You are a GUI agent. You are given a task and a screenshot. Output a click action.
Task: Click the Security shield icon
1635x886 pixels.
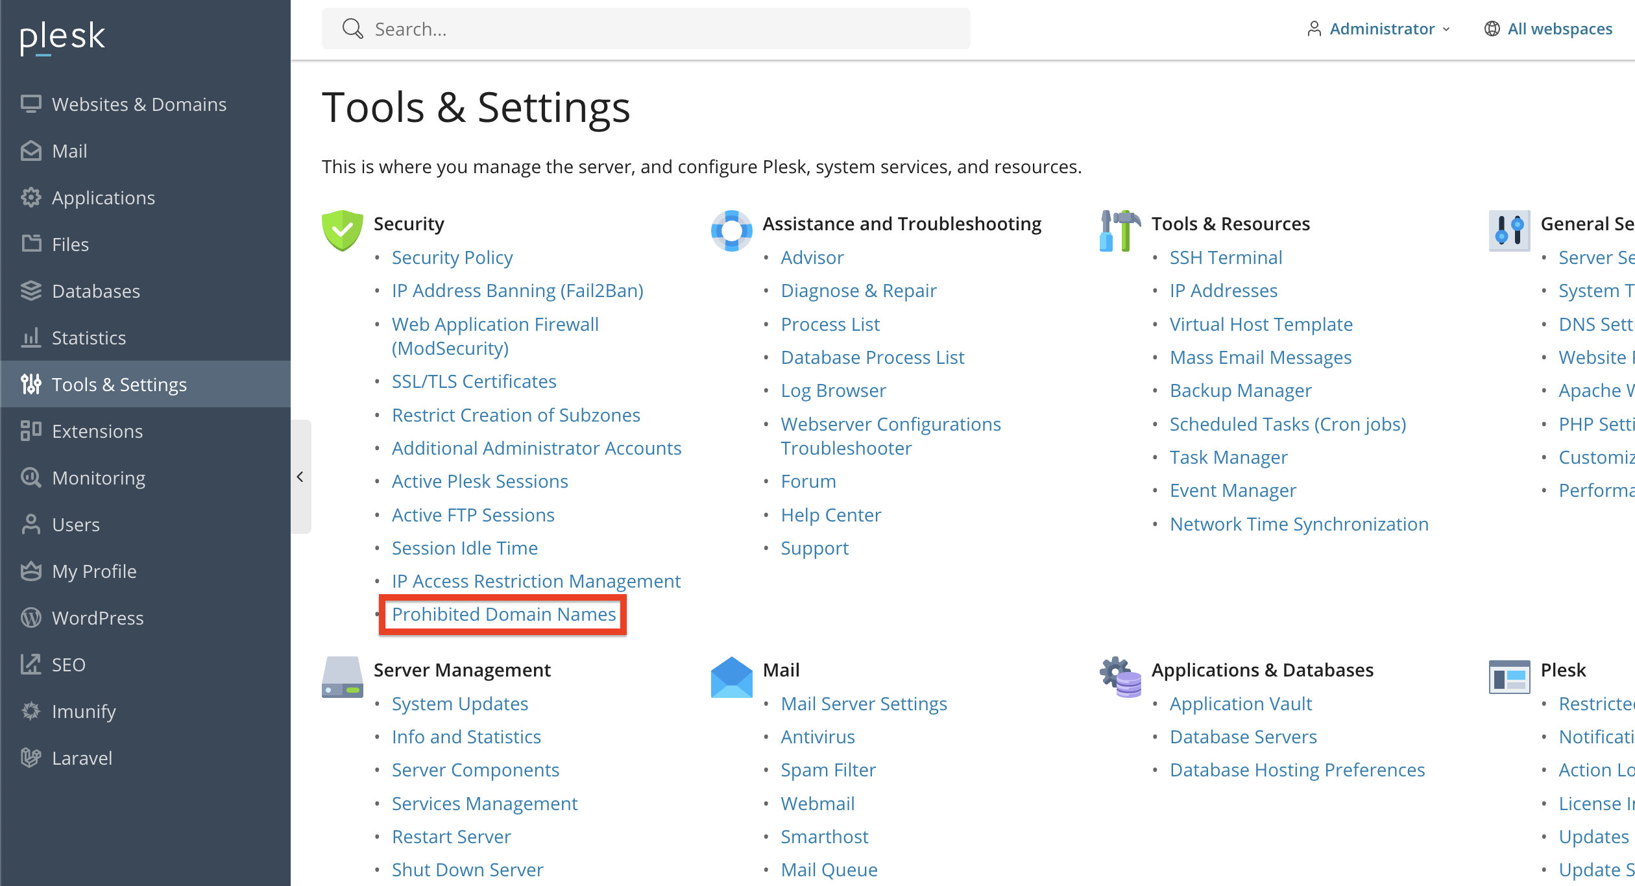click(x=342, y=230)
